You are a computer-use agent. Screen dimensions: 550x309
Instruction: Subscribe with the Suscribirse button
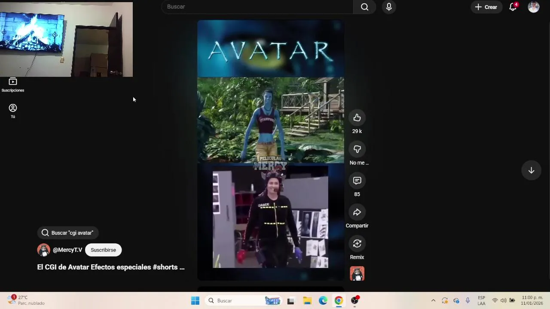(103, 250)
